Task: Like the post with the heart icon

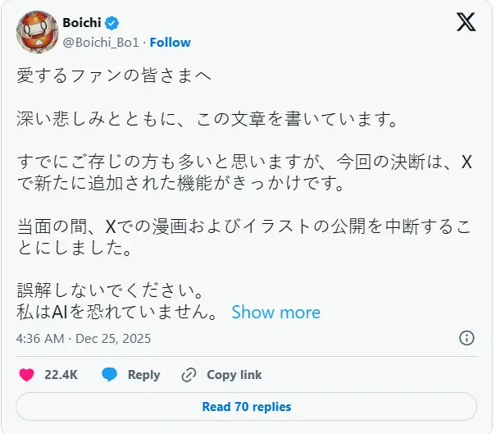Action: point(26,375)
